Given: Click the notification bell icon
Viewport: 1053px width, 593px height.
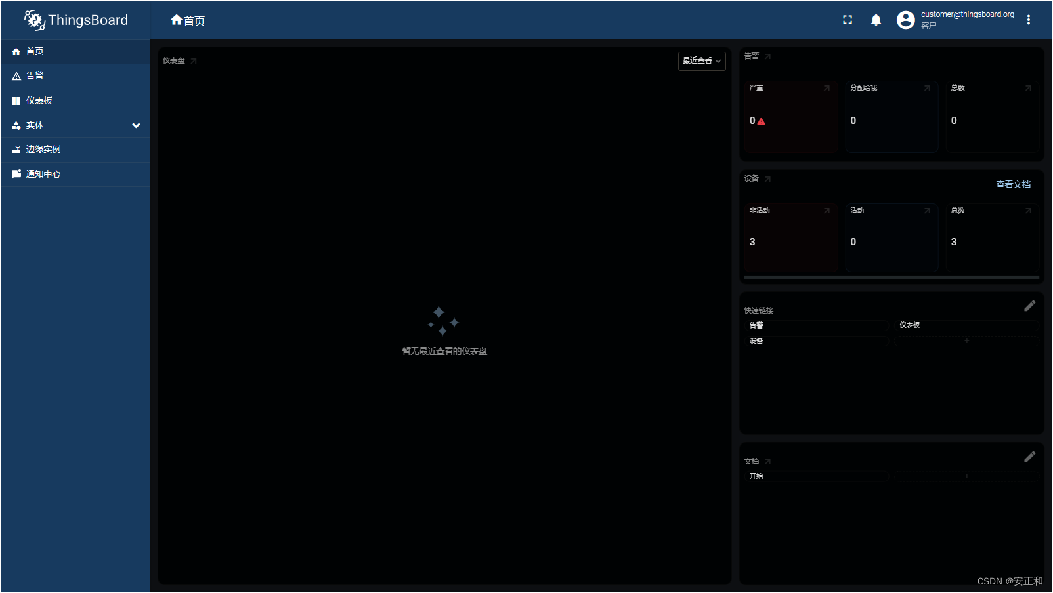Looking at the screenshot, I should [x=876, y=20].
